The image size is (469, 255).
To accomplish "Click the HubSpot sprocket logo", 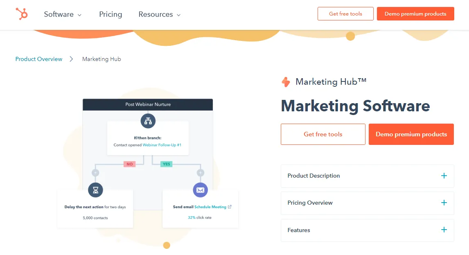I will [22, 14].
